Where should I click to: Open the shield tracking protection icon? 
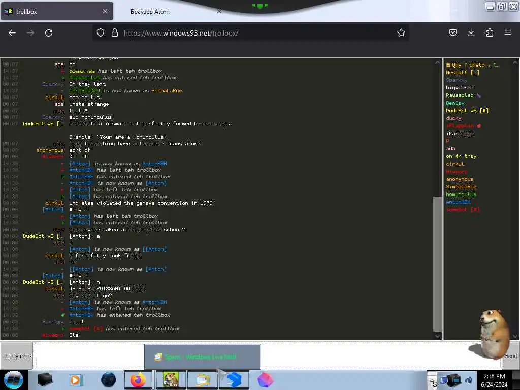pyautogui.click(x=101, y=32)
